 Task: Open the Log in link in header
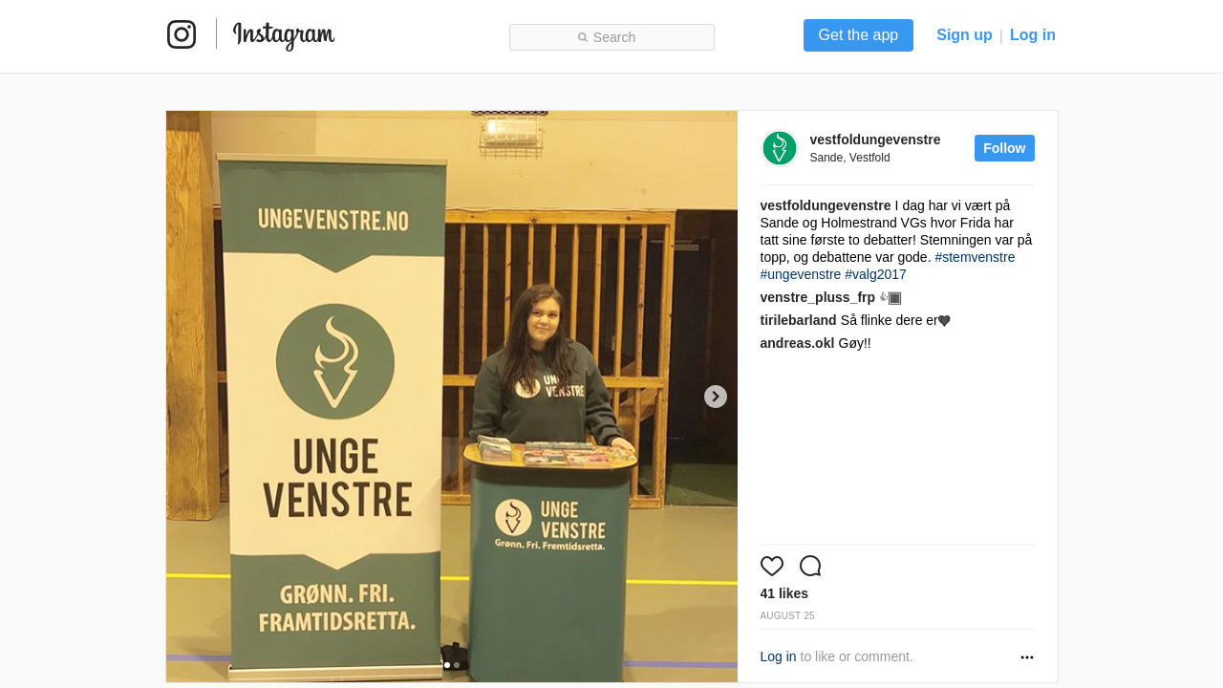pos(1033,35)
